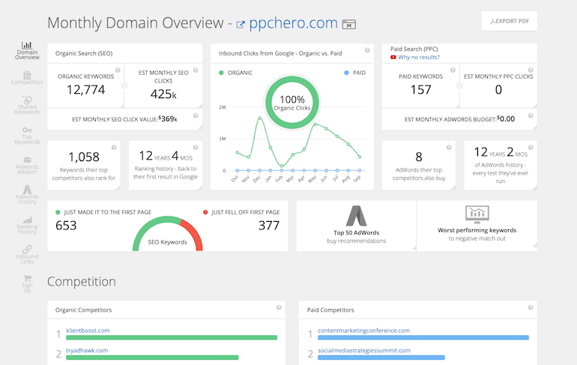Click the 425k SEO clicks value

click(x=163, y=94)
